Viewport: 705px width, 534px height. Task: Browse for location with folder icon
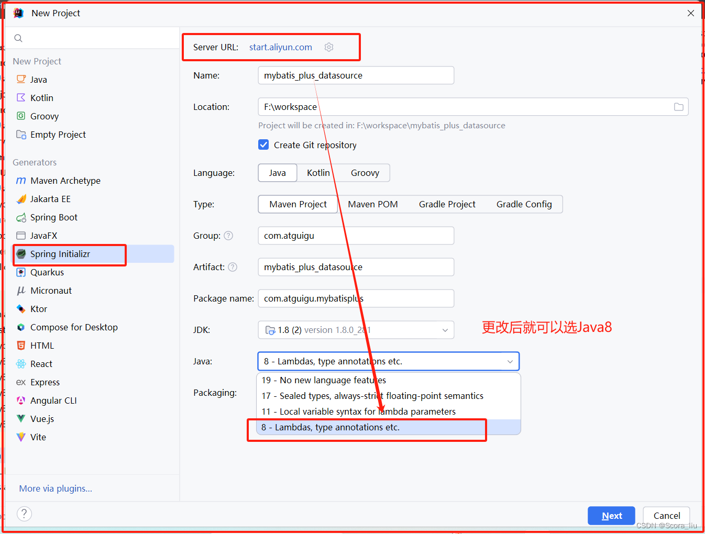pyautogui.click(x=679, y=107)
